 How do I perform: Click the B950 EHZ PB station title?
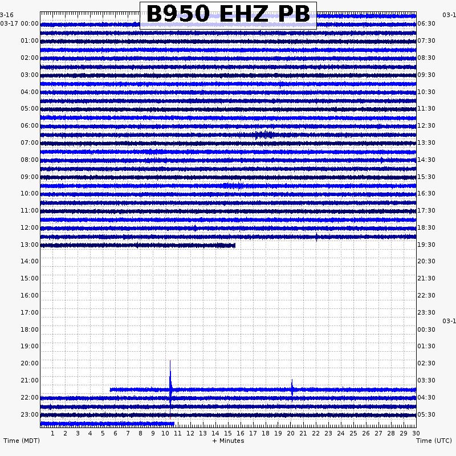click(229, 14)
